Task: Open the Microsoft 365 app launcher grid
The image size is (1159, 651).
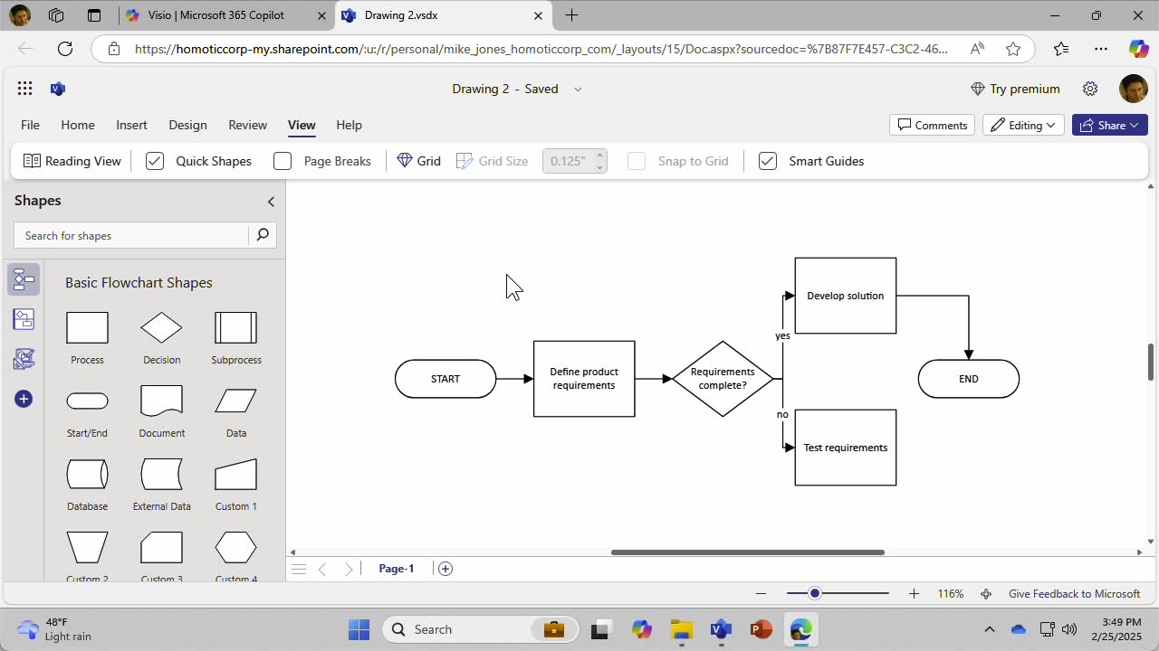Action: tap(24, 89)
